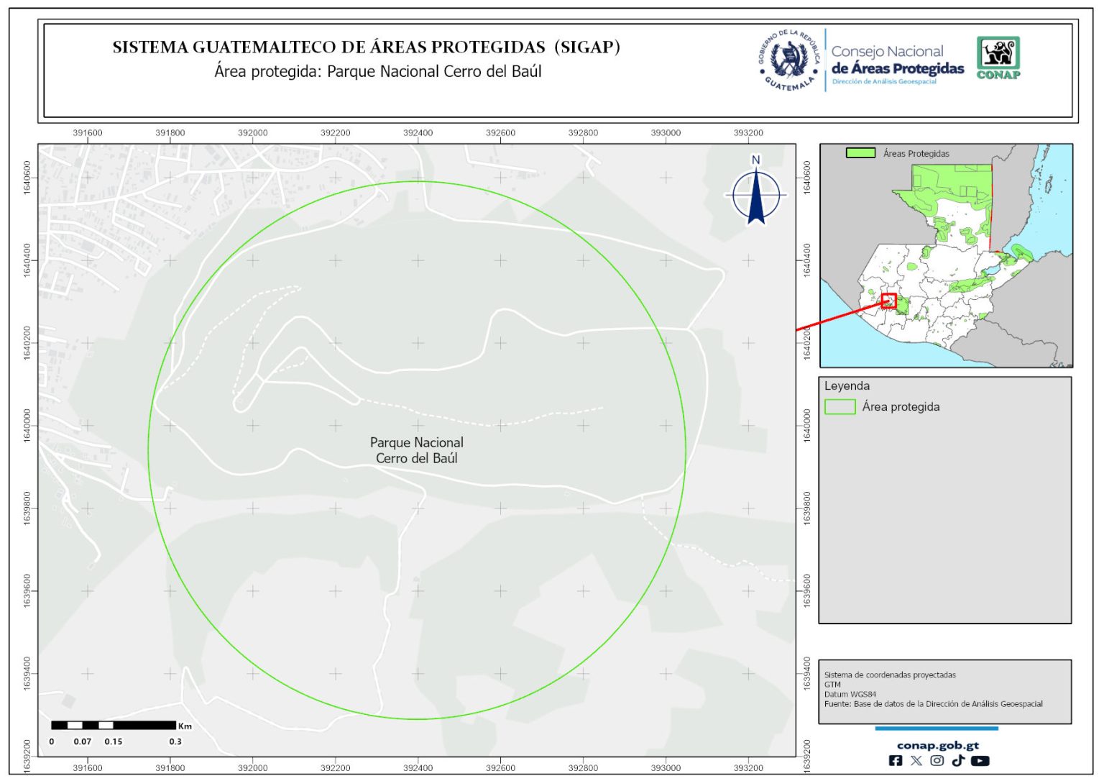Click the CONAP monkey logo
Viewport: 1104px width, 781px height.
coord(998,58)
